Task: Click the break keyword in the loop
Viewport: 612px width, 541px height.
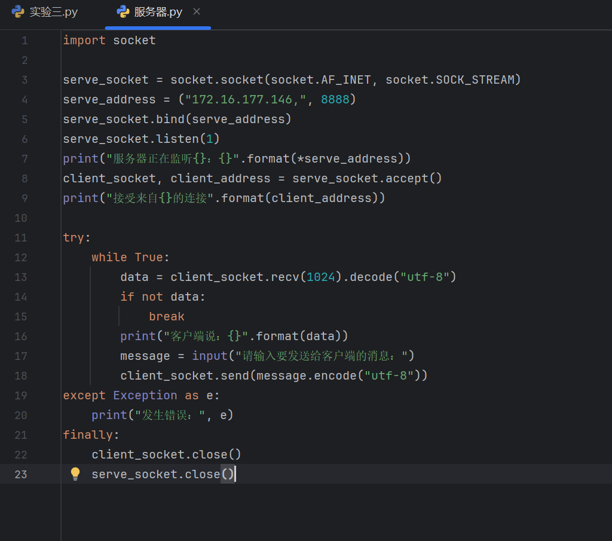Action: click(167, 317)
